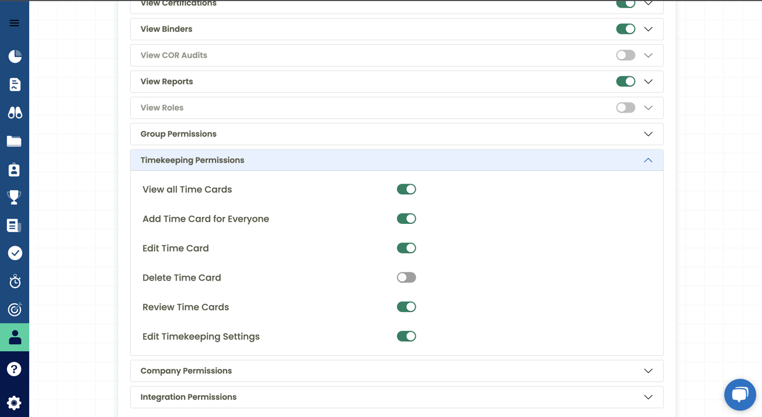Click the settings gear icon at sidebar bottom
762x417 pixels.
[x=14, y=402]
